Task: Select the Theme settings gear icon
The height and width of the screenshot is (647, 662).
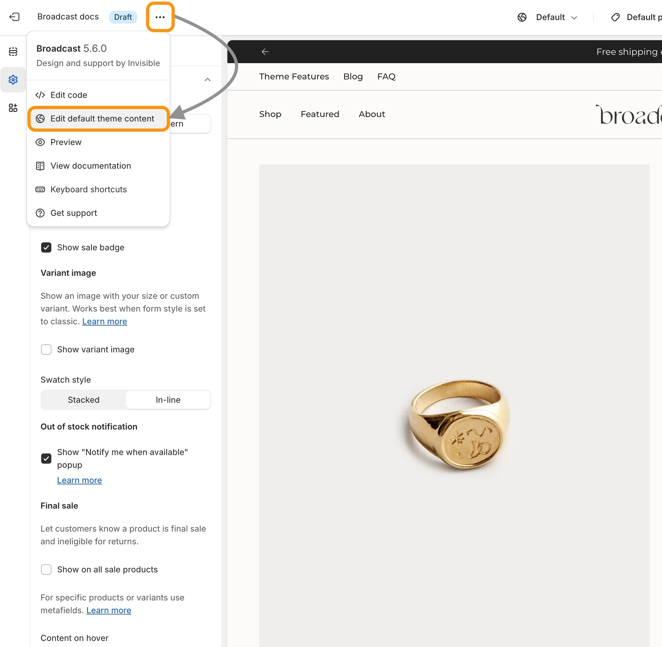Action: 13,80
